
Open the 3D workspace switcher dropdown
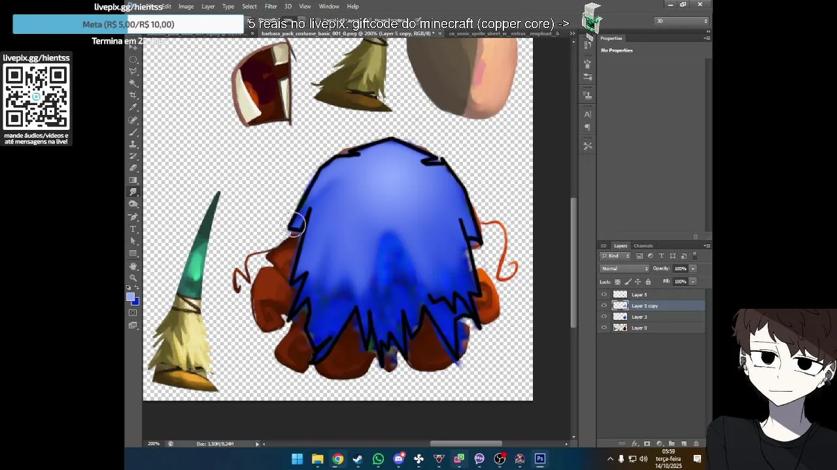(x=682, y=21)
